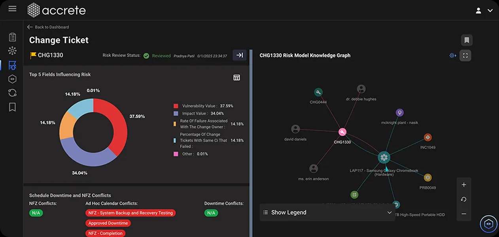
Task: Select the david daniels person node
Action: coord(295,129)
